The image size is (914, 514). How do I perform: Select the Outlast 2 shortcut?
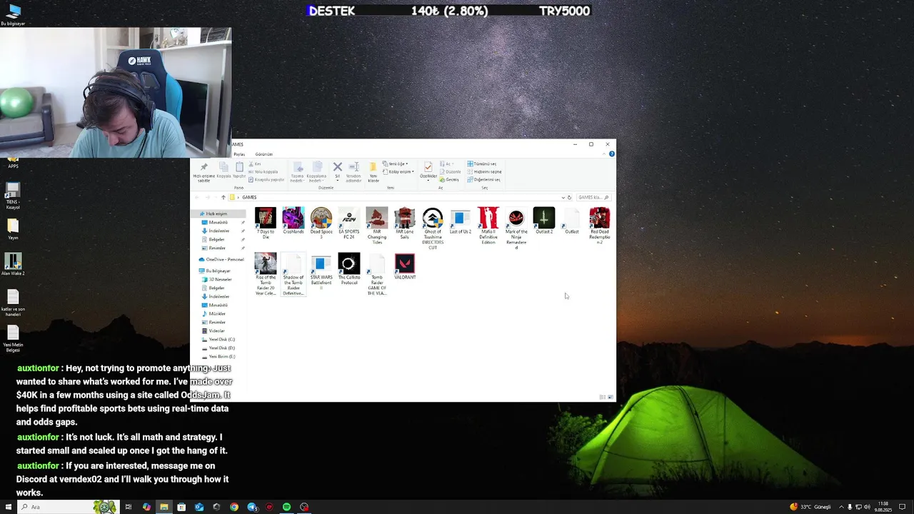544,221
